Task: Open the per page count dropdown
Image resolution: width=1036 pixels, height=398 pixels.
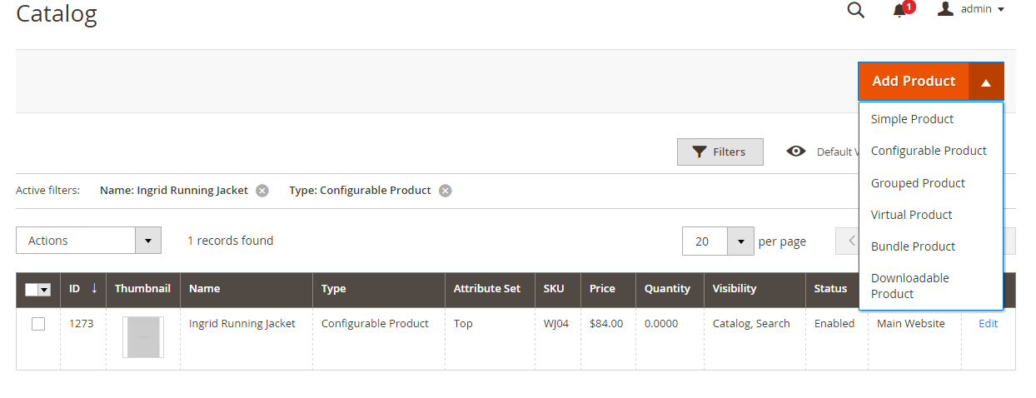Action: (740, 241)
